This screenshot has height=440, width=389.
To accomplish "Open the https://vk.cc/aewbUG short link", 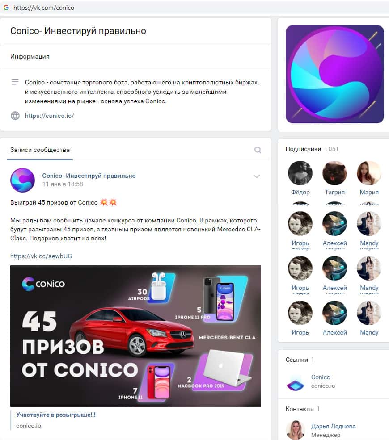I will point(41,256).
